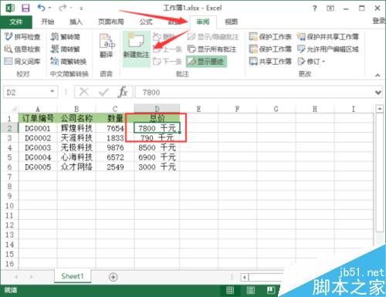The image size is (386, 297).
Task: Click the previous sheet navigation arrow
Action: (x=16, y=277)
